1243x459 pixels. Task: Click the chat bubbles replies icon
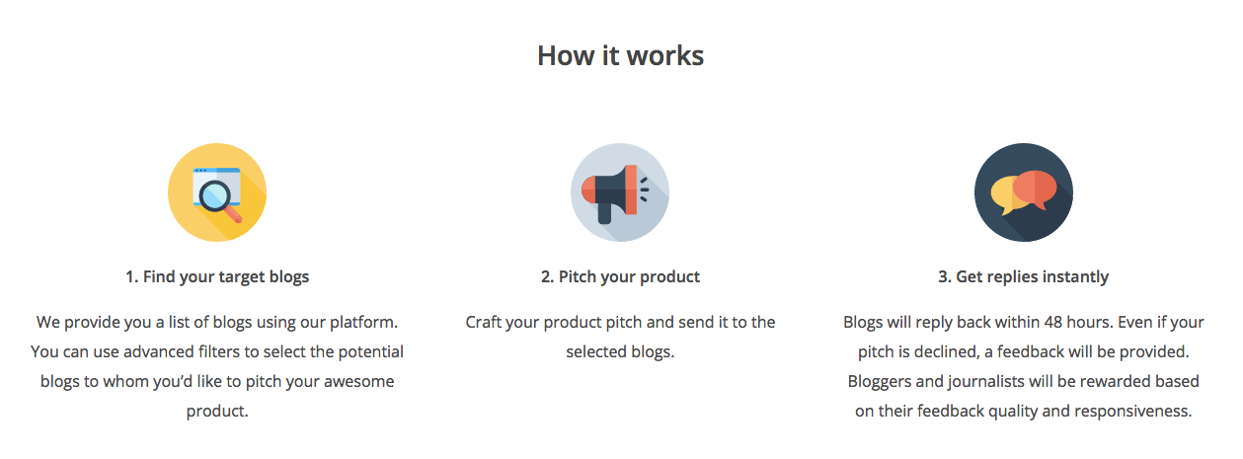tap(1024, 192)
